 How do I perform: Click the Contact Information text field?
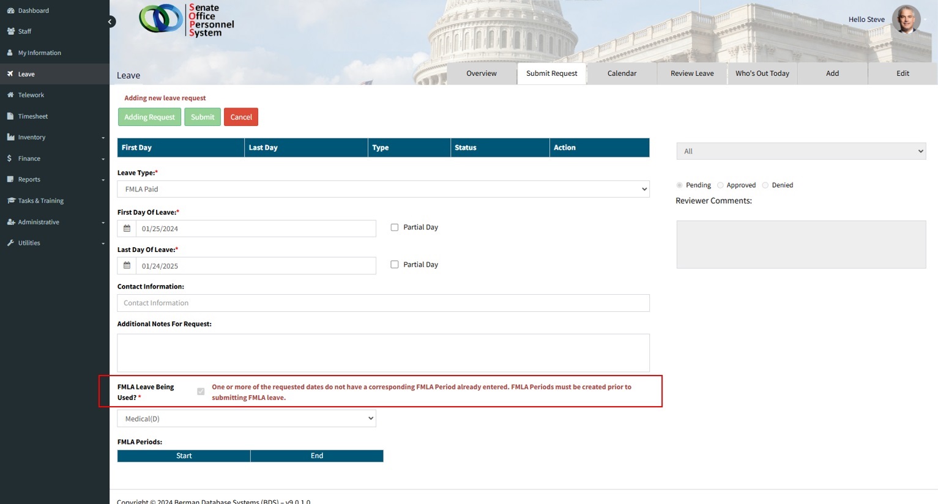pos(383,303)
